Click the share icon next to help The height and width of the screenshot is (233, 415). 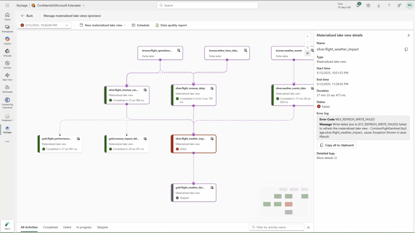point(399,5)
